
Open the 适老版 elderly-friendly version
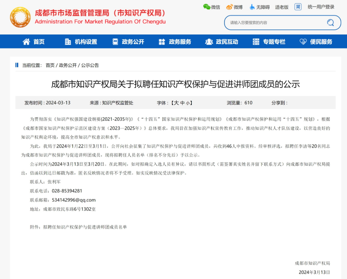tap(281, 7)
